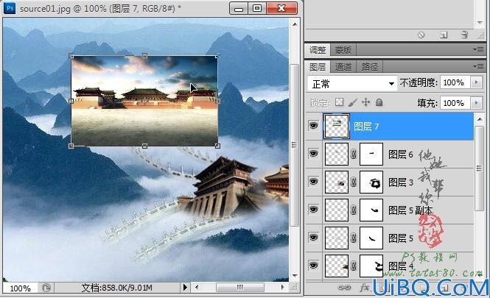Click top-center transform handle on canvas
This screenshot has height=298, width=490.
pyautogui.click(x=144, y=55)
